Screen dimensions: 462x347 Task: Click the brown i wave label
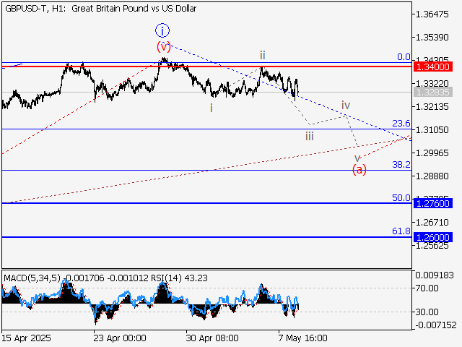tap(211, 108)
